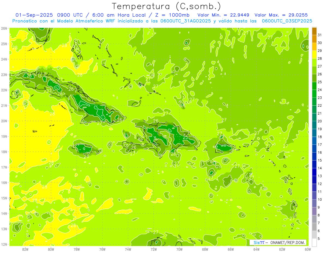Viewport: 327px width, 253px height.
Task: Click the legend label '20'
Action: pyautogui.click(x=320, y=121)
